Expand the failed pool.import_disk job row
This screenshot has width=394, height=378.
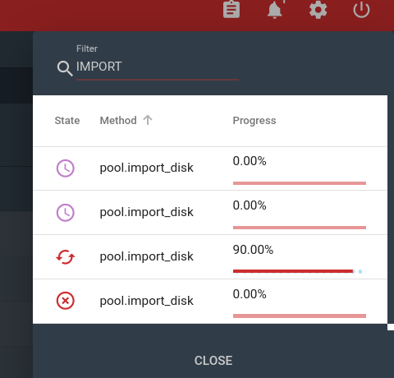point(210,302)
